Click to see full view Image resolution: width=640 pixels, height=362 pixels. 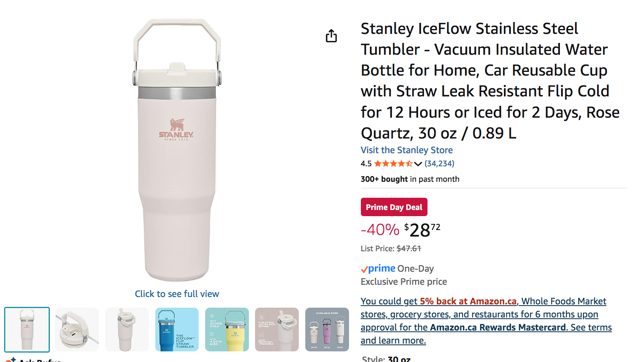click(177, 294)
